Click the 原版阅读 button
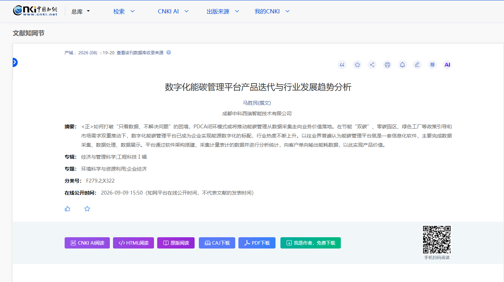Viewport: 504px width, 282px height. (x=176, y=243)
